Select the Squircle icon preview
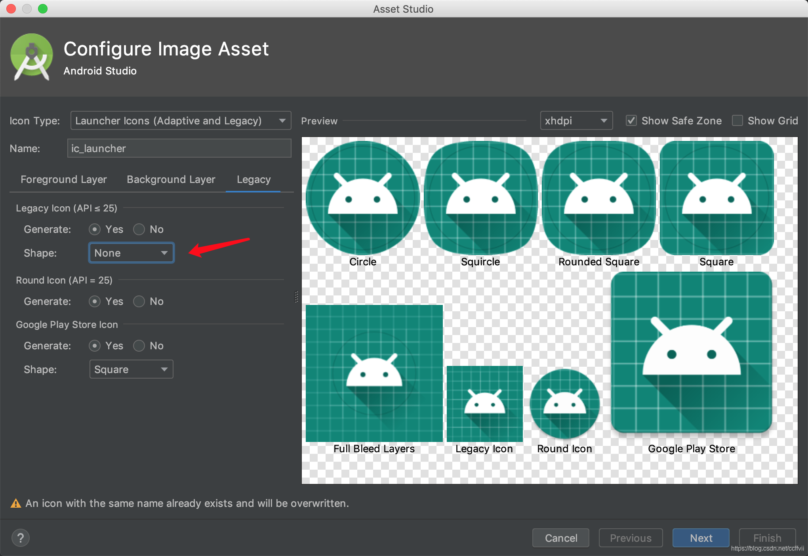 pos(480,198)
